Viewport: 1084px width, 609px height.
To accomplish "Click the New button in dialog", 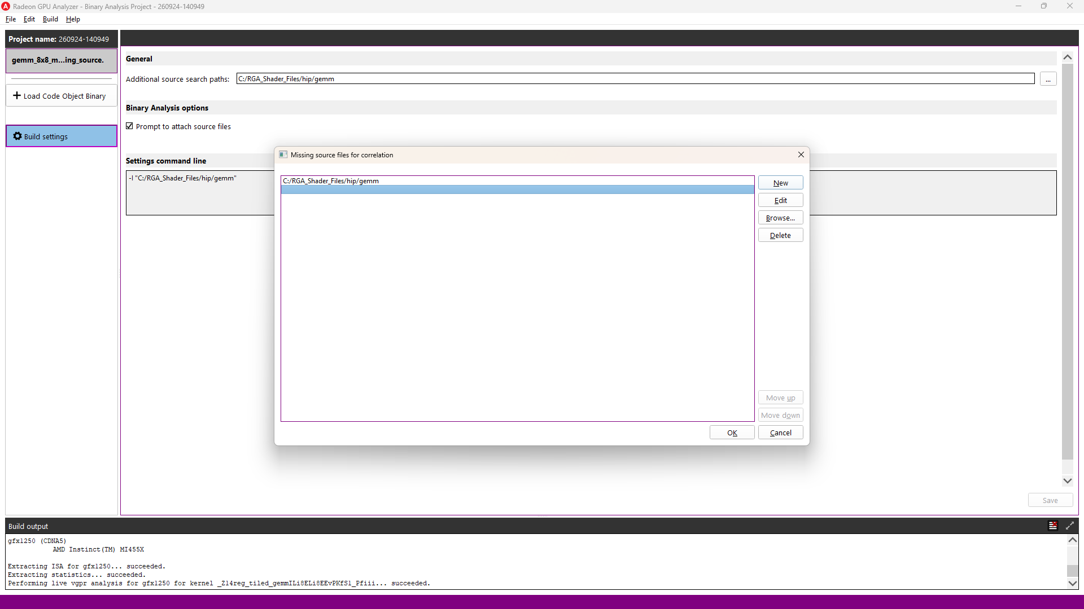I will (780, 183).
